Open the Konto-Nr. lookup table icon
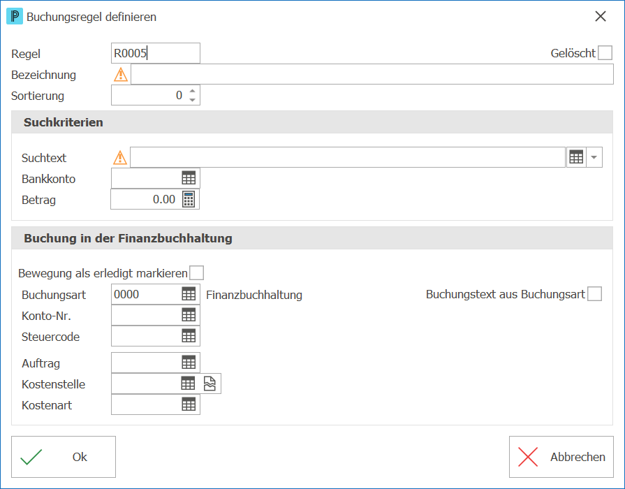This screenshot has width=625, height=489. click(189, 315)
